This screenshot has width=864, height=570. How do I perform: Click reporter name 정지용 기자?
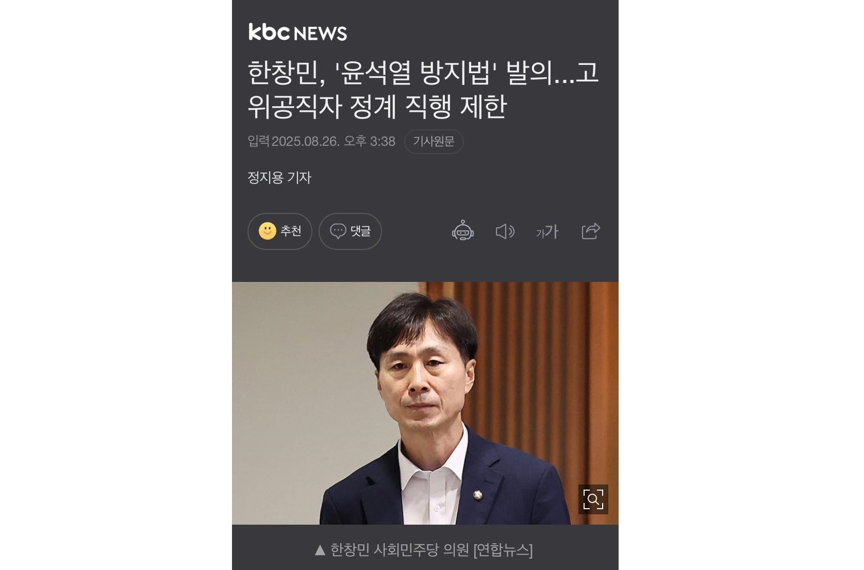pos(279,178)
